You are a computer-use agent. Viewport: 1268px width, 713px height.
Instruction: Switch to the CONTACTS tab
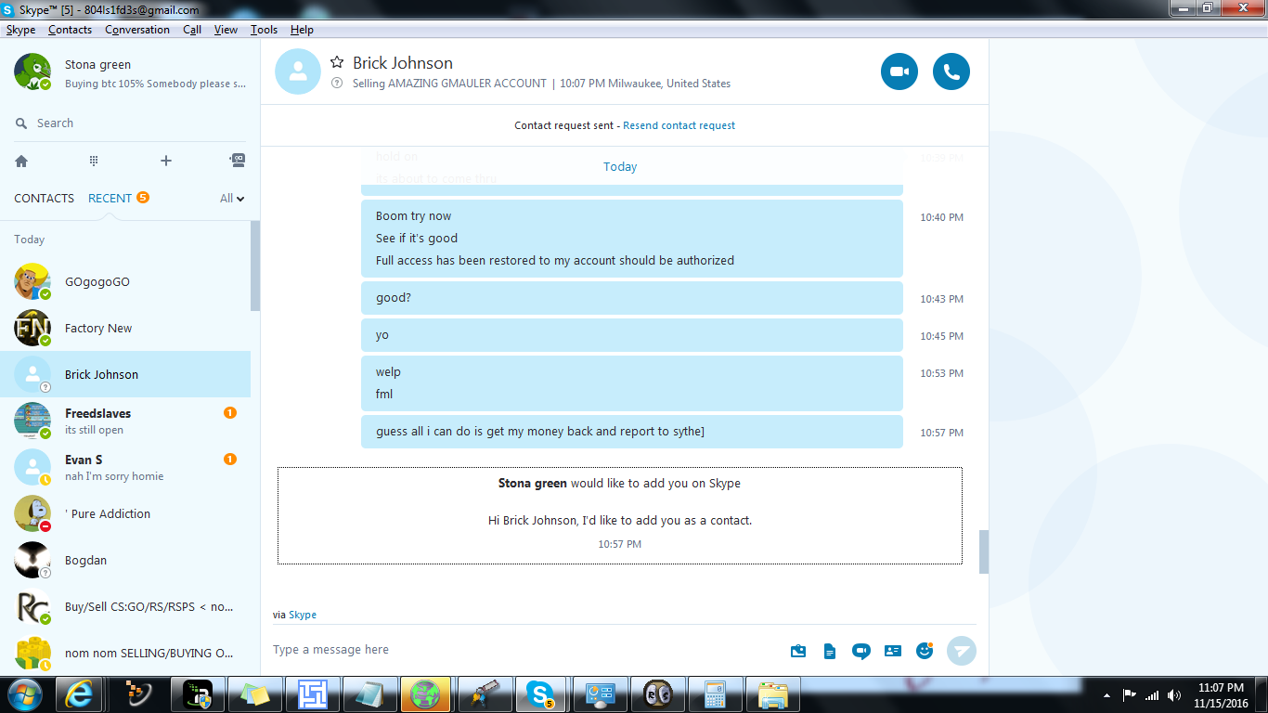[x=44, y=199]
